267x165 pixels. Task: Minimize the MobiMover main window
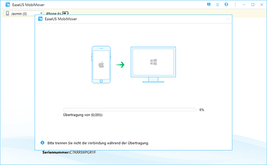pyautogui.click(x=244, y=5)
